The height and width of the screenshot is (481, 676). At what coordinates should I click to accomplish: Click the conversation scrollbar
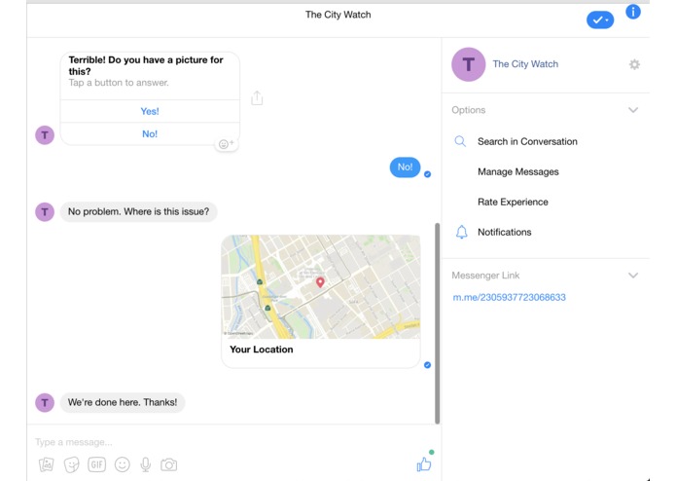tap(437, 323)
